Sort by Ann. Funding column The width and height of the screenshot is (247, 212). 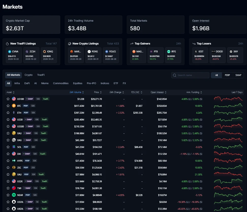(x=194, y=92)
